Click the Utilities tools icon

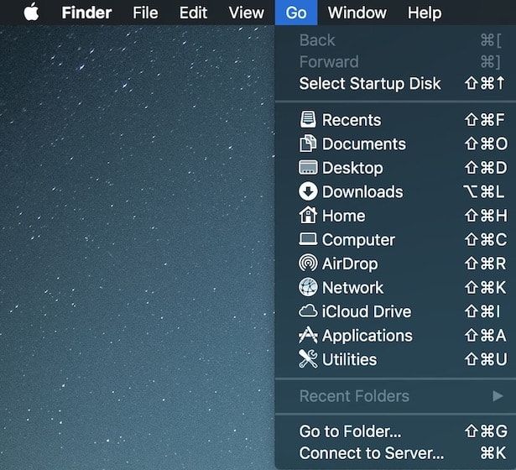[x=308, y=359]
